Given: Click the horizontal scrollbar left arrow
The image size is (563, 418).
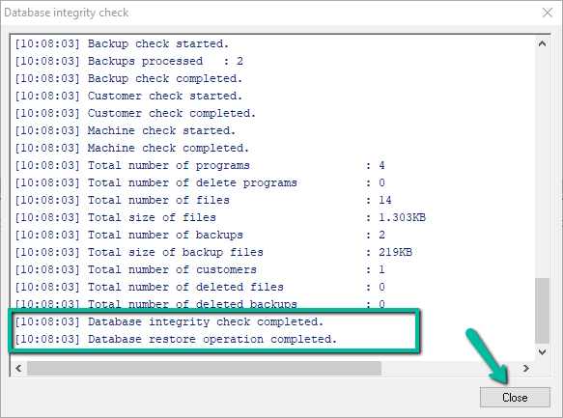Looking at the screenshot, I should 18,369.
